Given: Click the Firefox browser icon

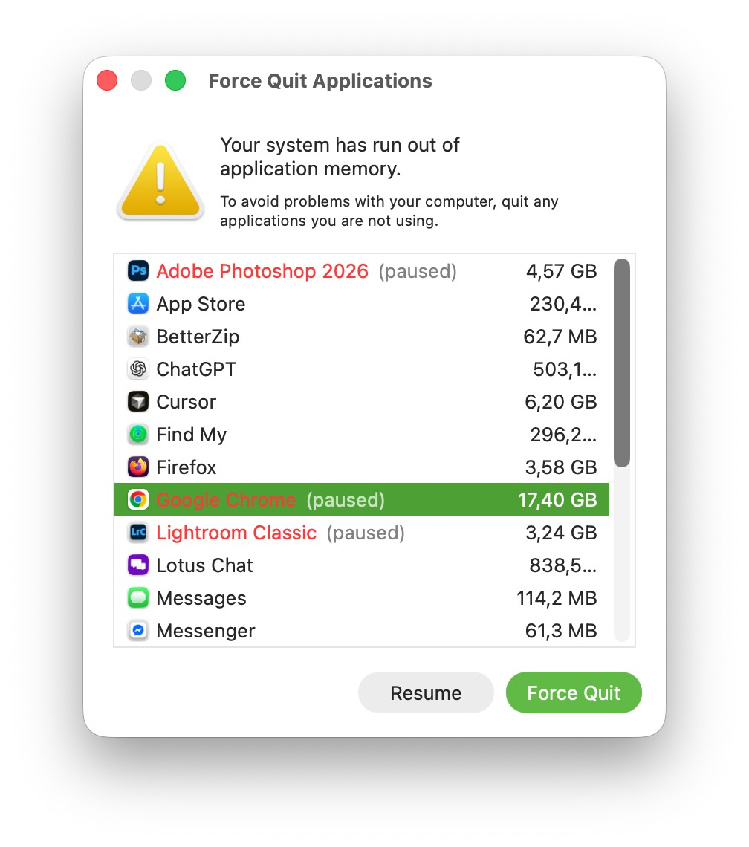Looking at the screenshot, I should 138,467.
